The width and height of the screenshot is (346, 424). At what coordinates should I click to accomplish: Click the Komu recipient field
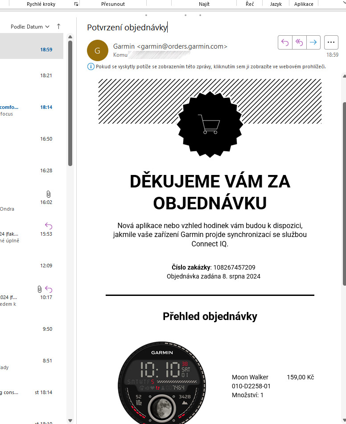(152, 54)
